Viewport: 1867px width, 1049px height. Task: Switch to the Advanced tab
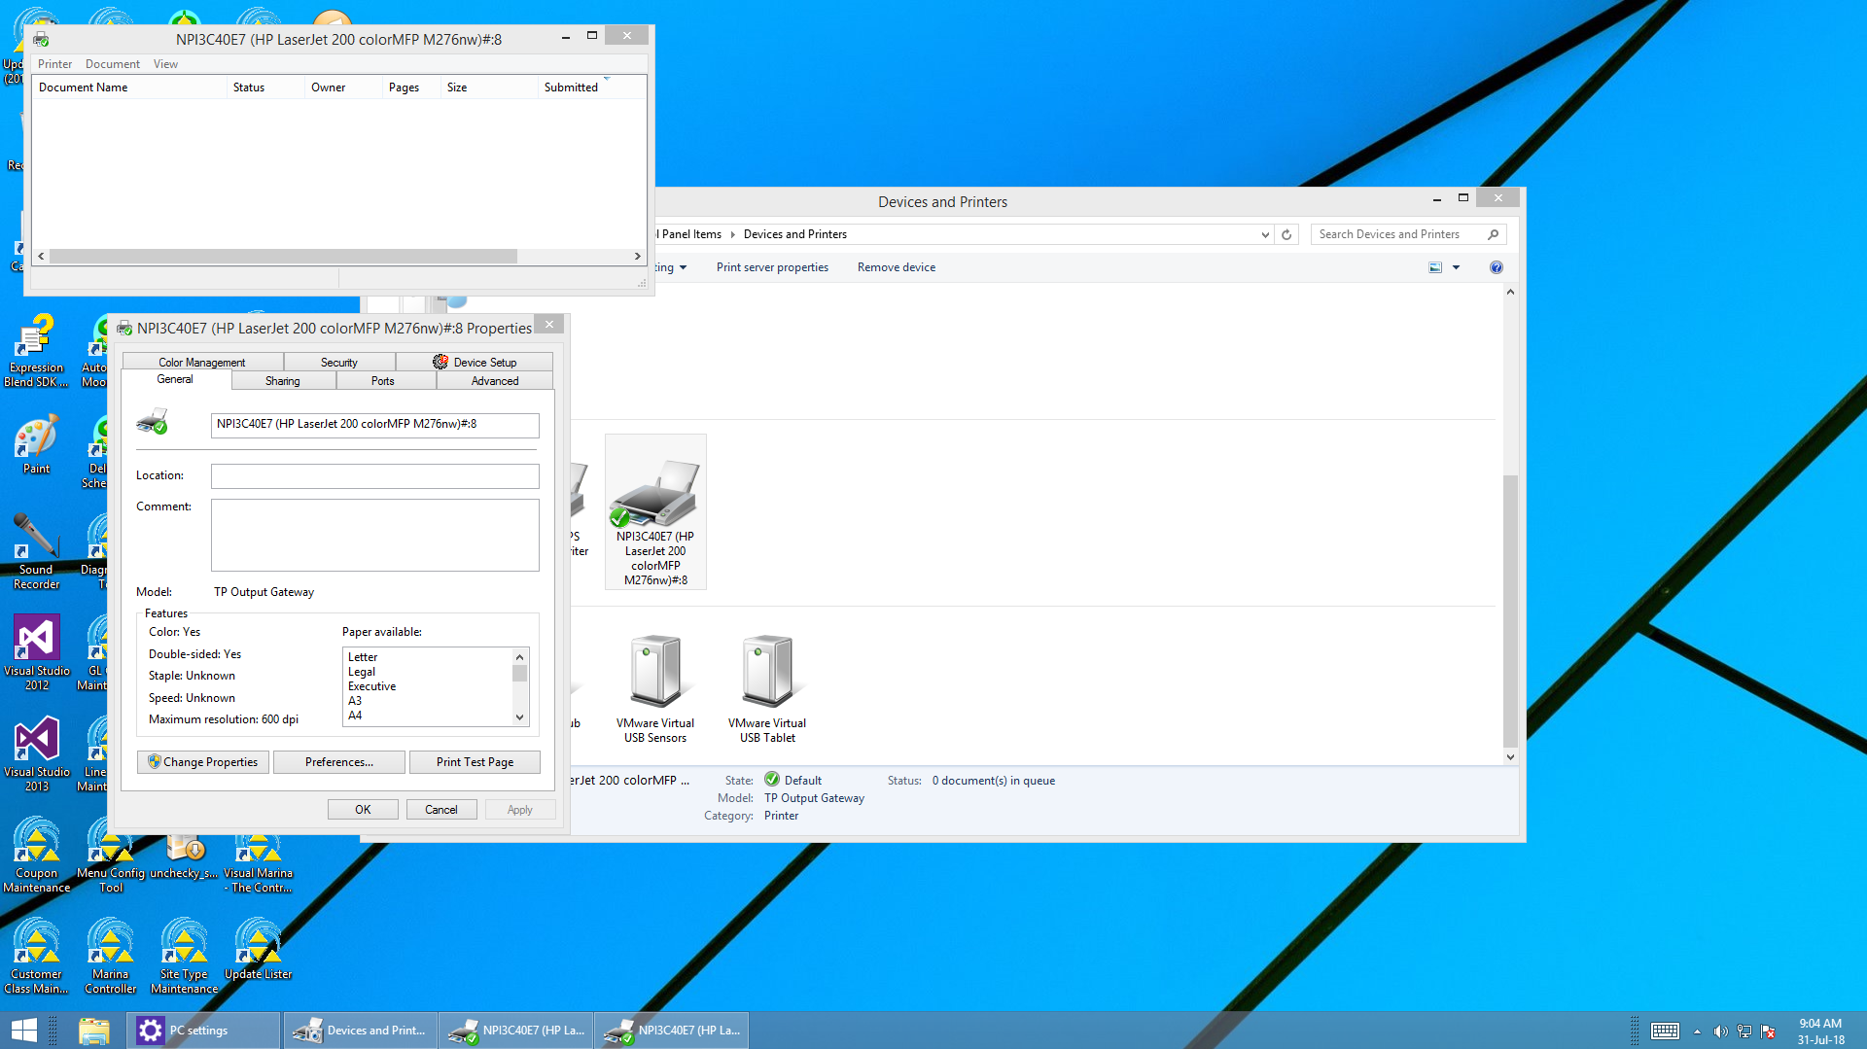tap(494, 381)
